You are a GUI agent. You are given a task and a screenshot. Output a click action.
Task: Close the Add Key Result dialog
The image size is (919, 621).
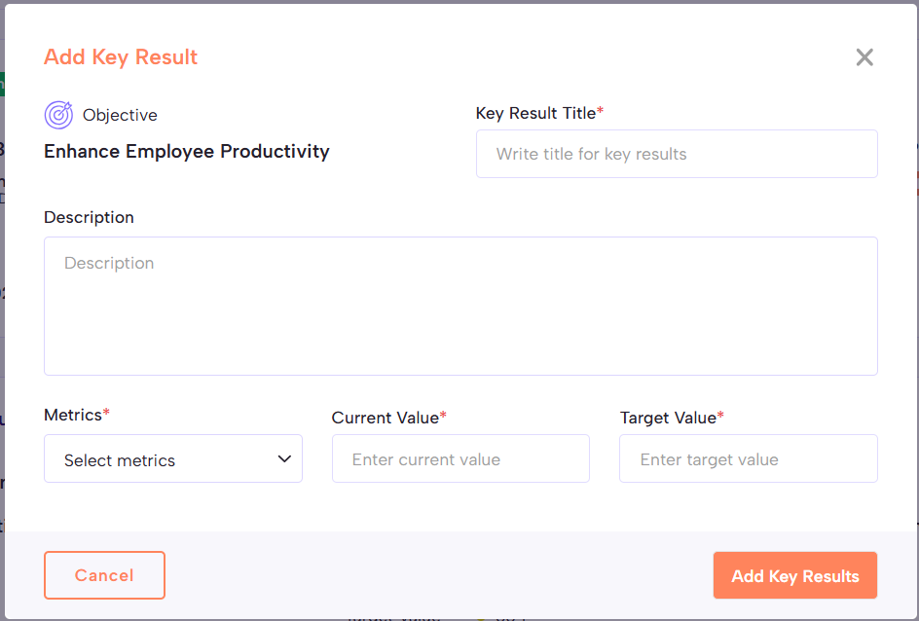864,57
